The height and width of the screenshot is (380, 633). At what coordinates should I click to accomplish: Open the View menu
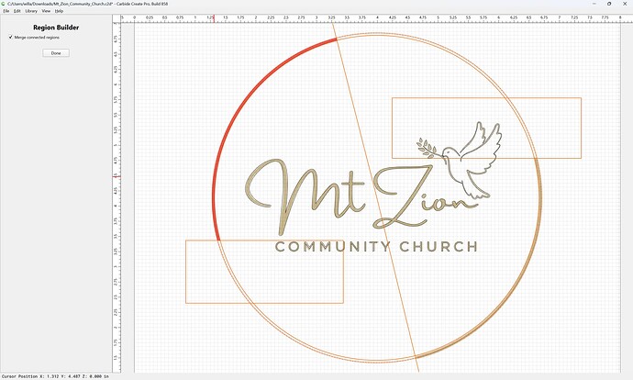coord(46,11)
